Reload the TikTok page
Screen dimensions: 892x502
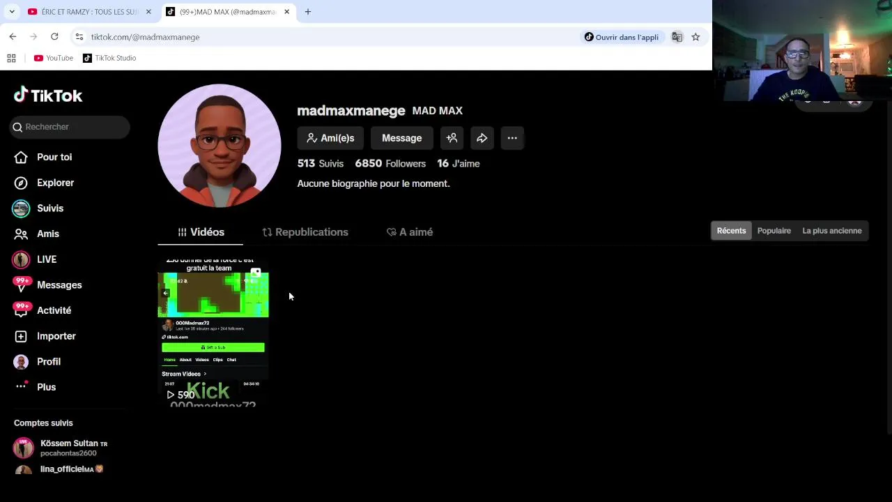54,37
